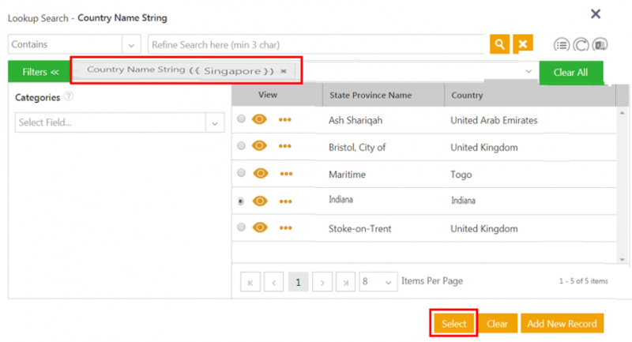Screen dimensions: 632x342
Task: Select the Maritime row radio button
Action: click(242, 174)
